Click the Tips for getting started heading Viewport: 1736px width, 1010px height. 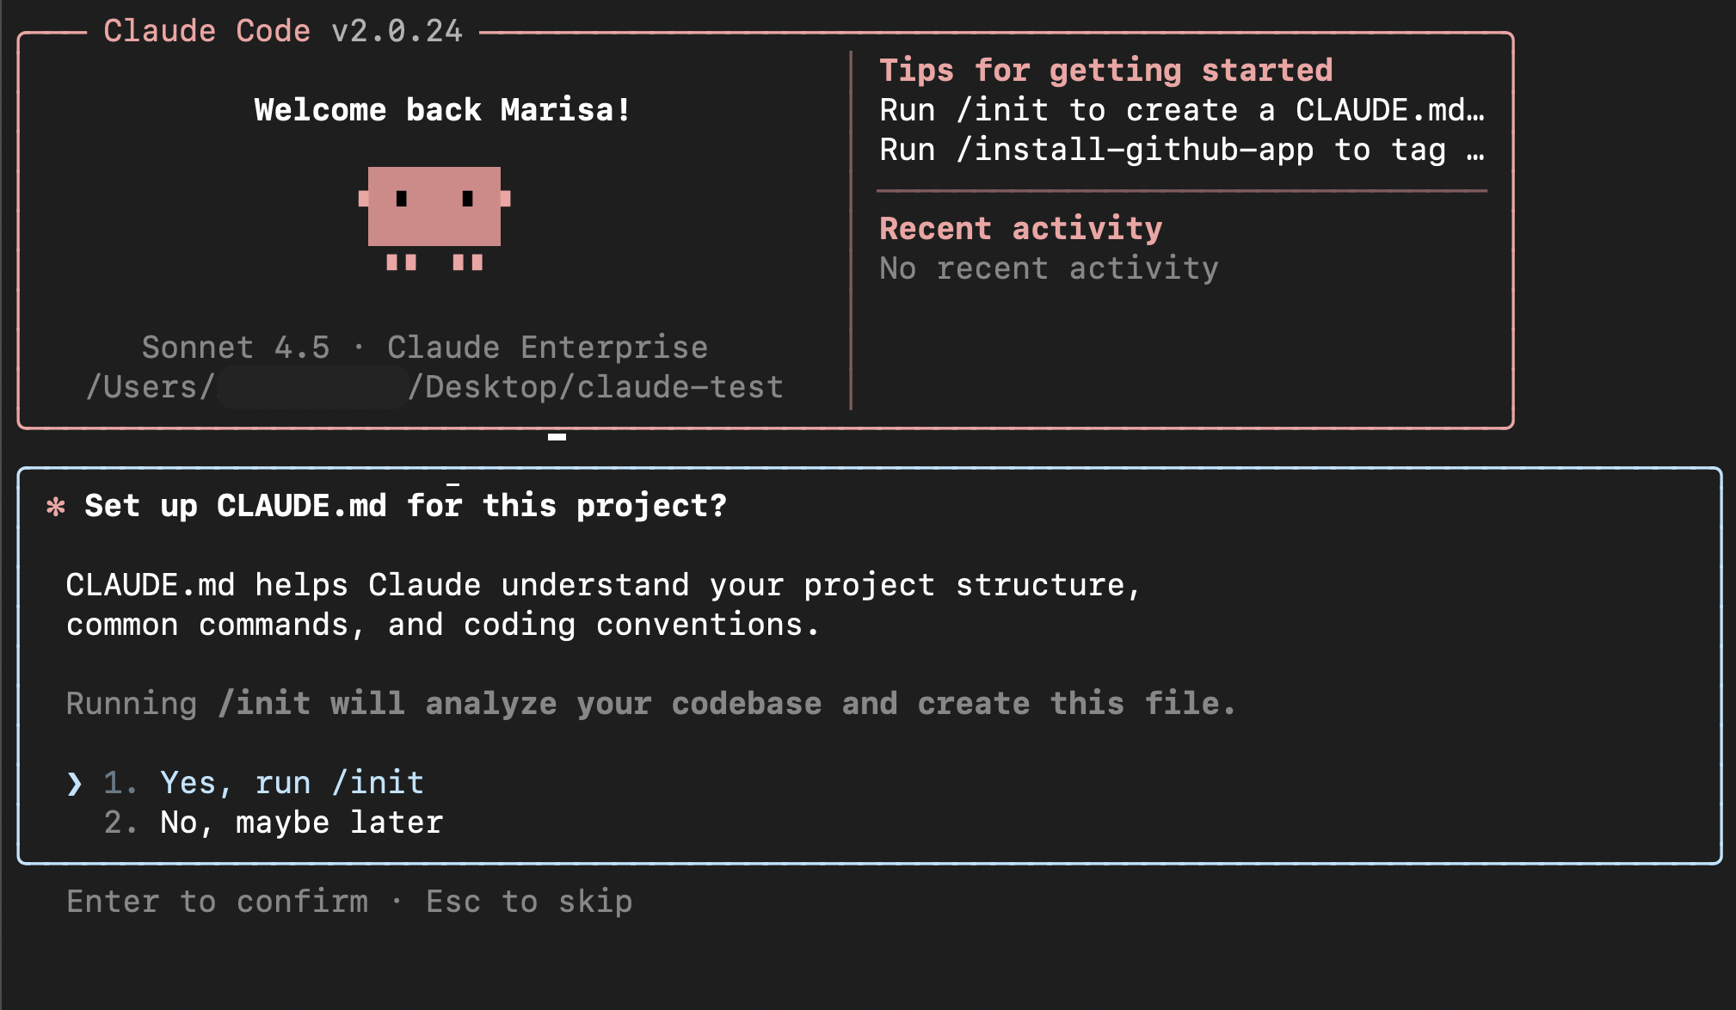(x=1105, y=71)
